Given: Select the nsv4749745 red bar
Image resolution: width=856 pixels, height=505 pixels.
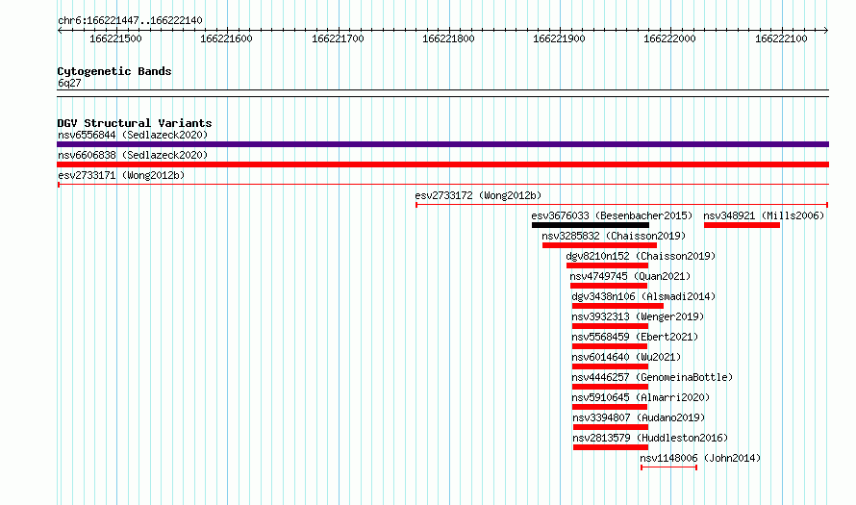Looking at the screenshot, I should (x=609, y=286).
